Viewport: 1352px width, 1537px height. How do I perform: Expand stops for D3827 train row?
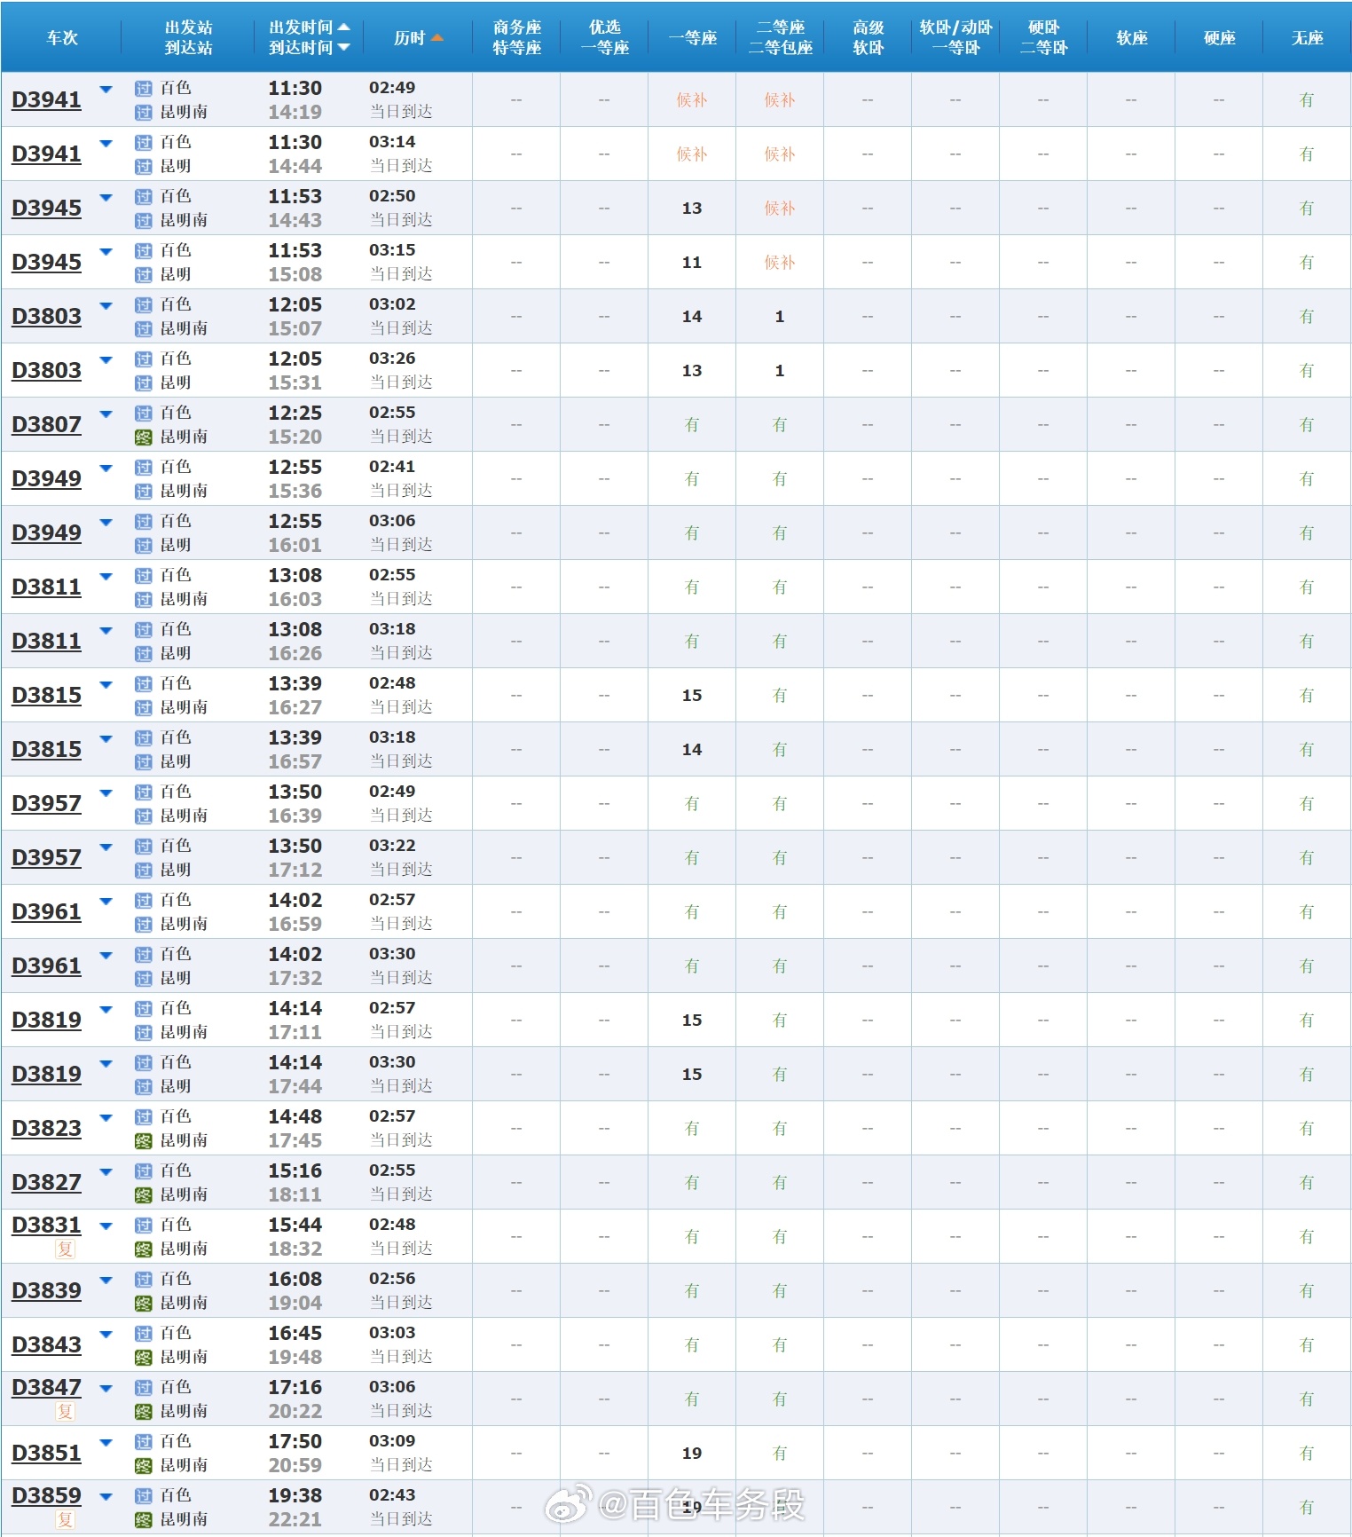(106, 1172)
